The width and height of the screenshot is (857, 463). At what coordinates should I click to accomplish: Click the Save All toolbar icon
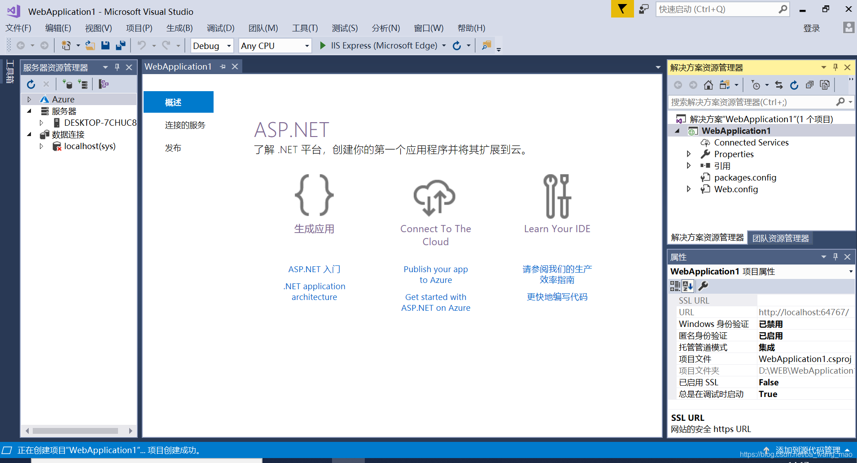click(120, 45)
